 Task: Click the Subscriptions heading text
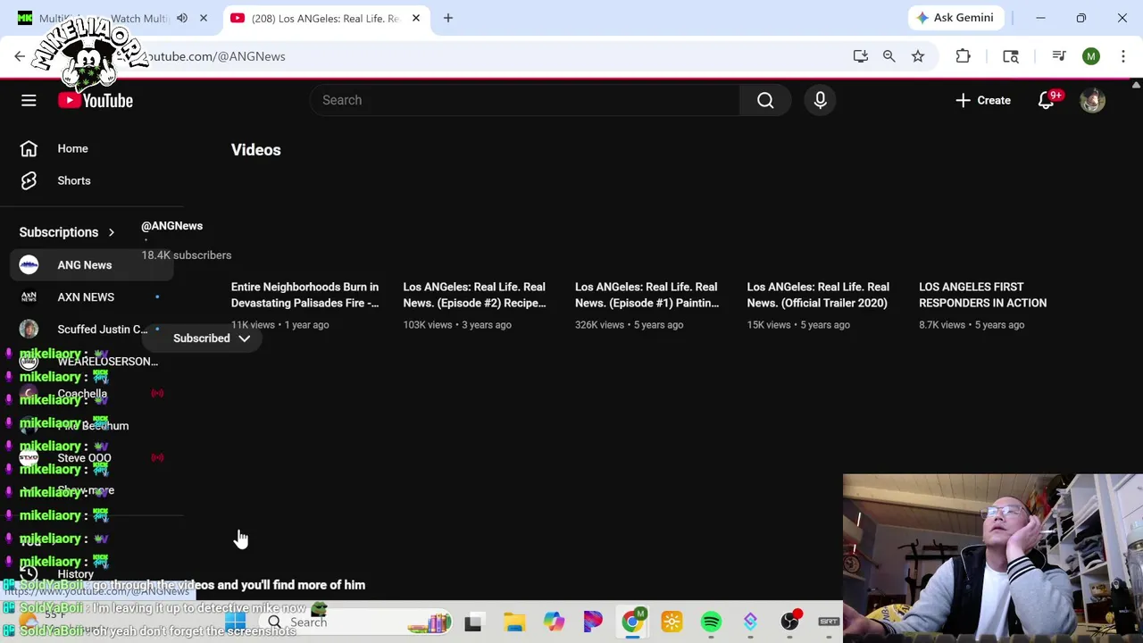[x=59, y=232]
